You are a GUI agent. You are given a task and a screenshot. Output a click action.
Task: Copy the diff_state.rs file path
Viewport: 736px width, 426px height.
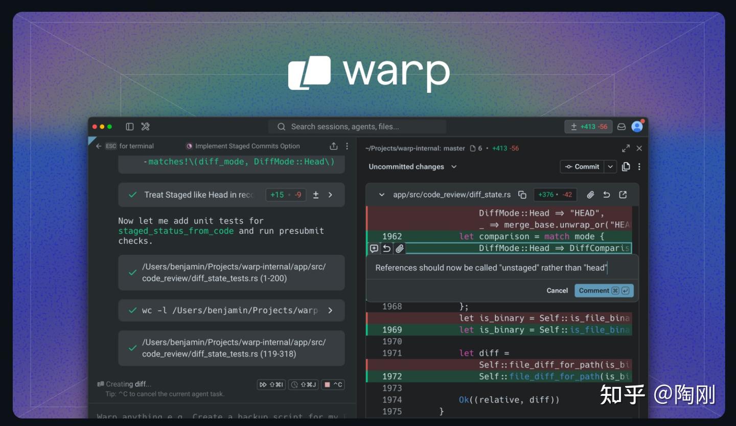tap(522, 195)
